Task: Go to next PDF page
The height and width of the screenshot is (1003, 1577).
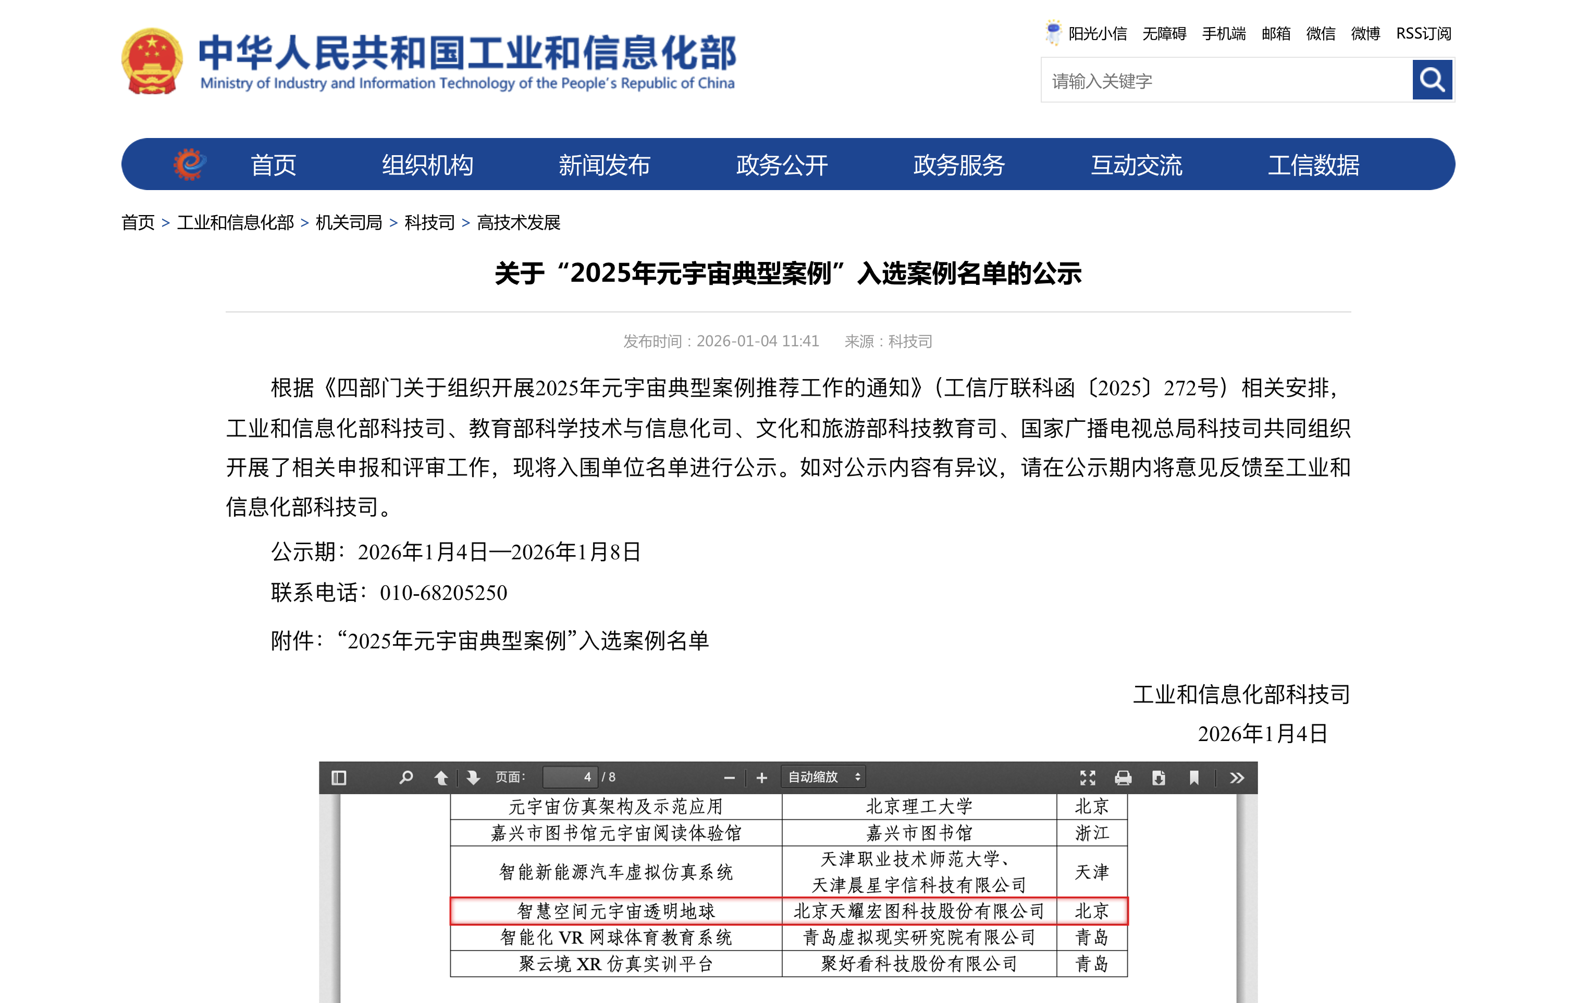Action: point(473,778)
